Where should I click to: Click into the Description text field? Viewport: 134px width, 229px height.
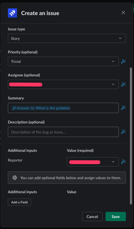(x=63, y=132)
